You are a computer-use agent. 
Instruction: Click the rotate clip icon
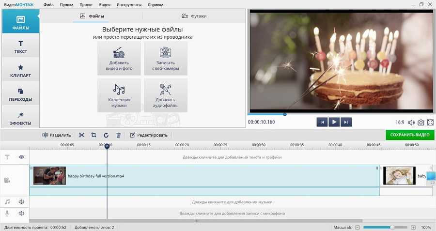(x=106, y=135)
